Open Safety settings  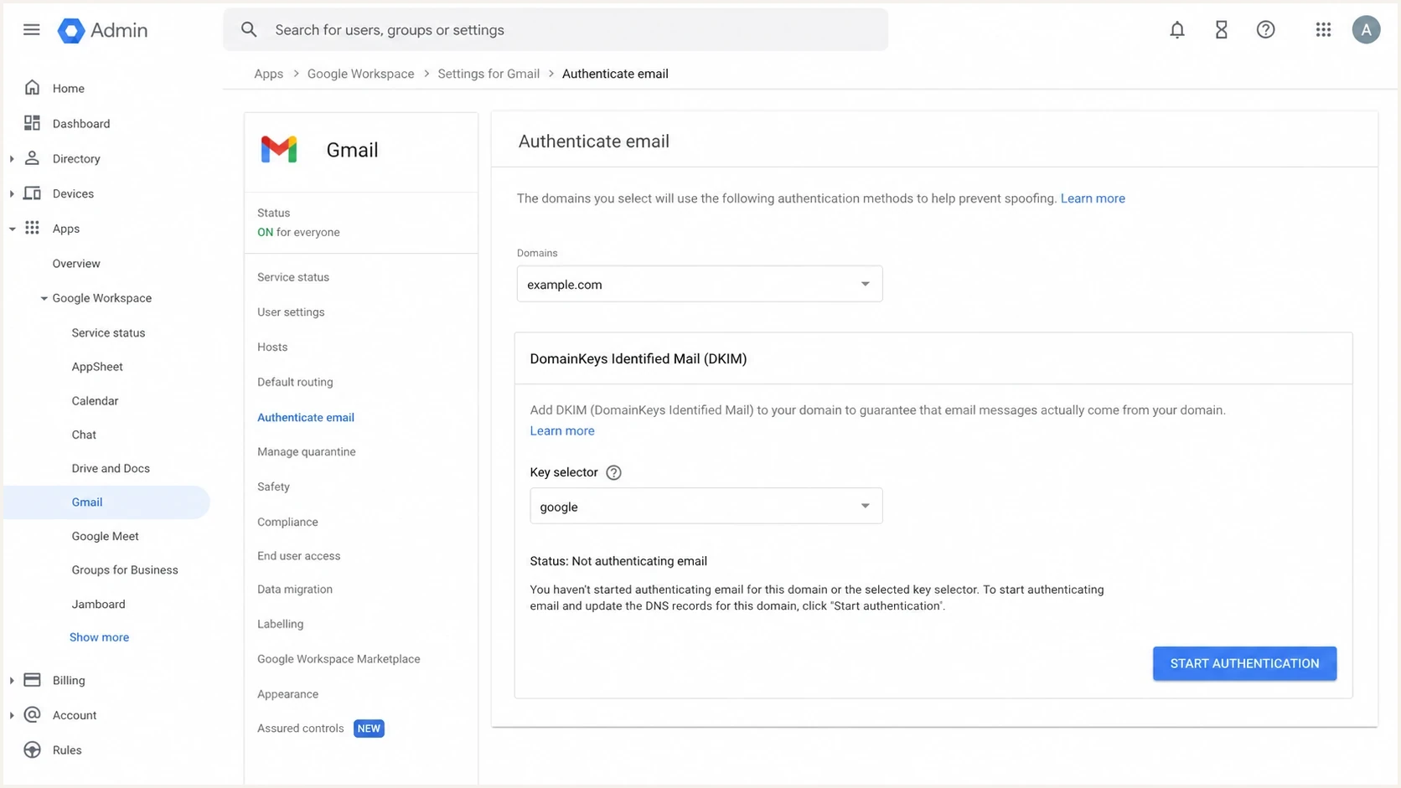point(273,487)
